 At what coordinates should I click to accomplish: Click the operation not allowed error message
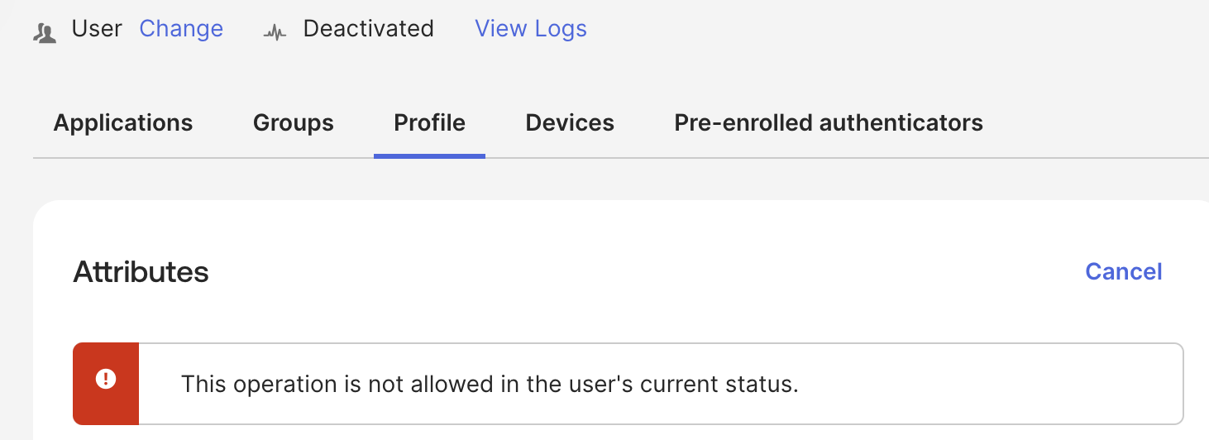[x=490, y=385]
